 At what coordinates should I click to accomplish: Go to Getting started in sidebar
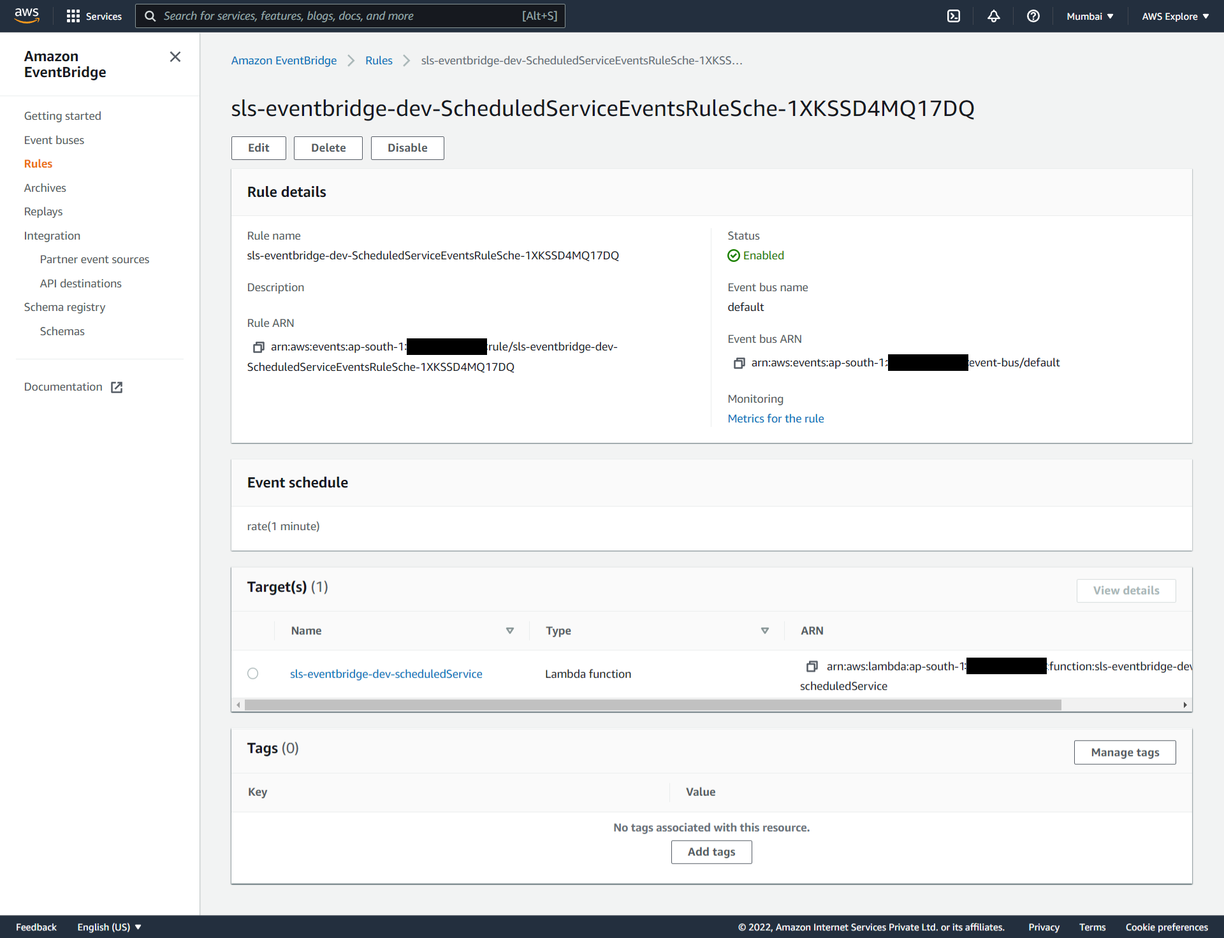62,116
